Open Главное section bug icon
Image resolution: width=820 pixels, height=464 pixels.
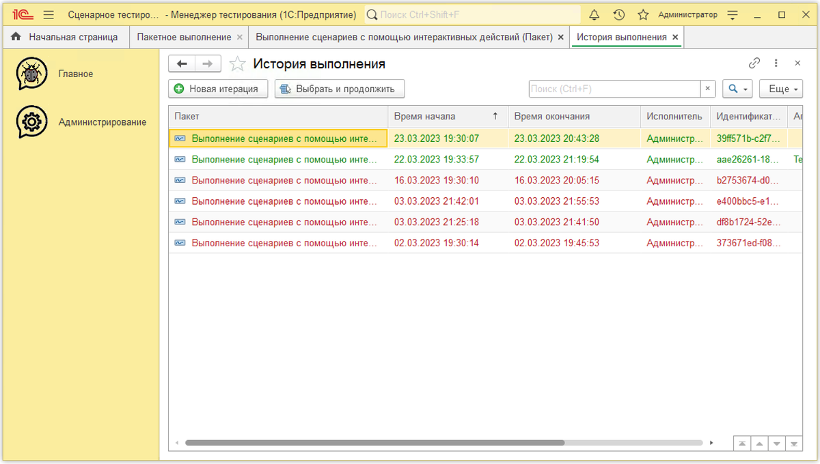tap(31, 74)
